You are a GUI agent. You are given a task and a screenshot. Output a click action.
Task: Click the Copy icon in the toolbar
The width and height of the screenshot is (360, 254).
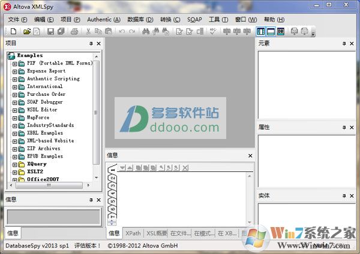[98, 31]
